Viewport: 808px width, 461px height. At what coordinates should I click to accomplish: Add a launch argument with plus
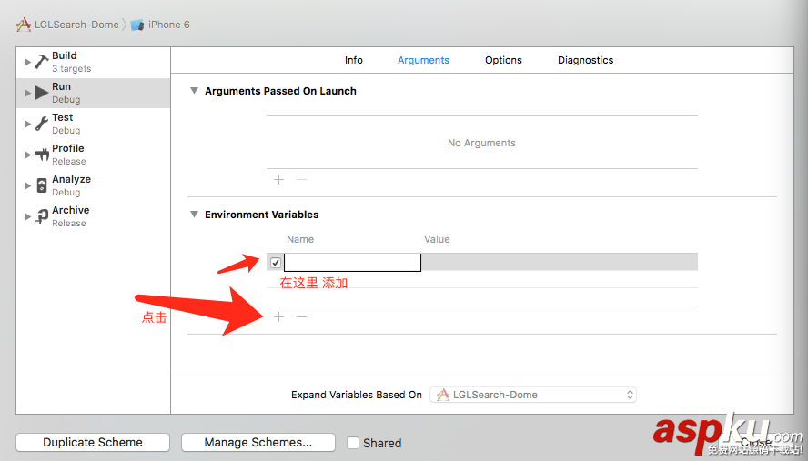[278, 179]
